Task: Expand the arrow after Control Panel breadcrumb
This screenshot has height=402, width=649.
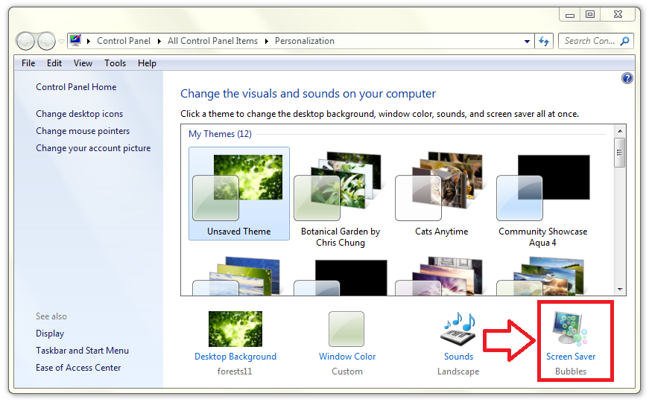Action: pyautogui.click(x=159, y=42)
